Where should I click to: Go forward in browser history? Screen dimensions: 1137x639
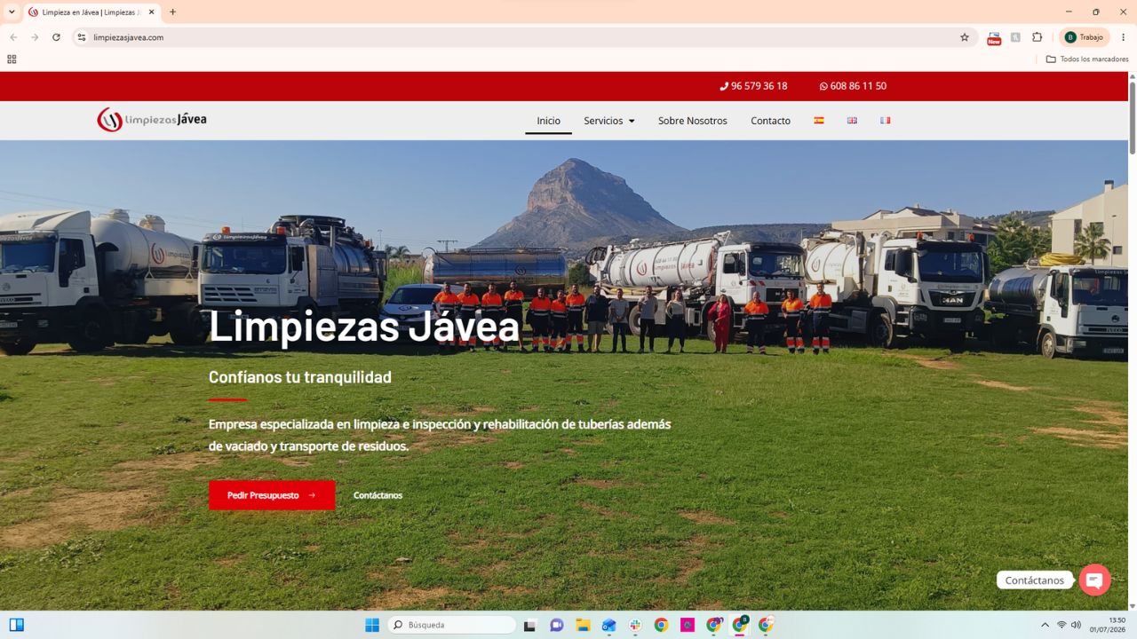click(x=35, y=37)
